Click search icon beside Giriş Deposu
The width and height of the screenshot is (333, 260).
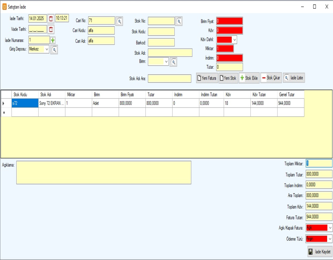(x=54, y=49)
